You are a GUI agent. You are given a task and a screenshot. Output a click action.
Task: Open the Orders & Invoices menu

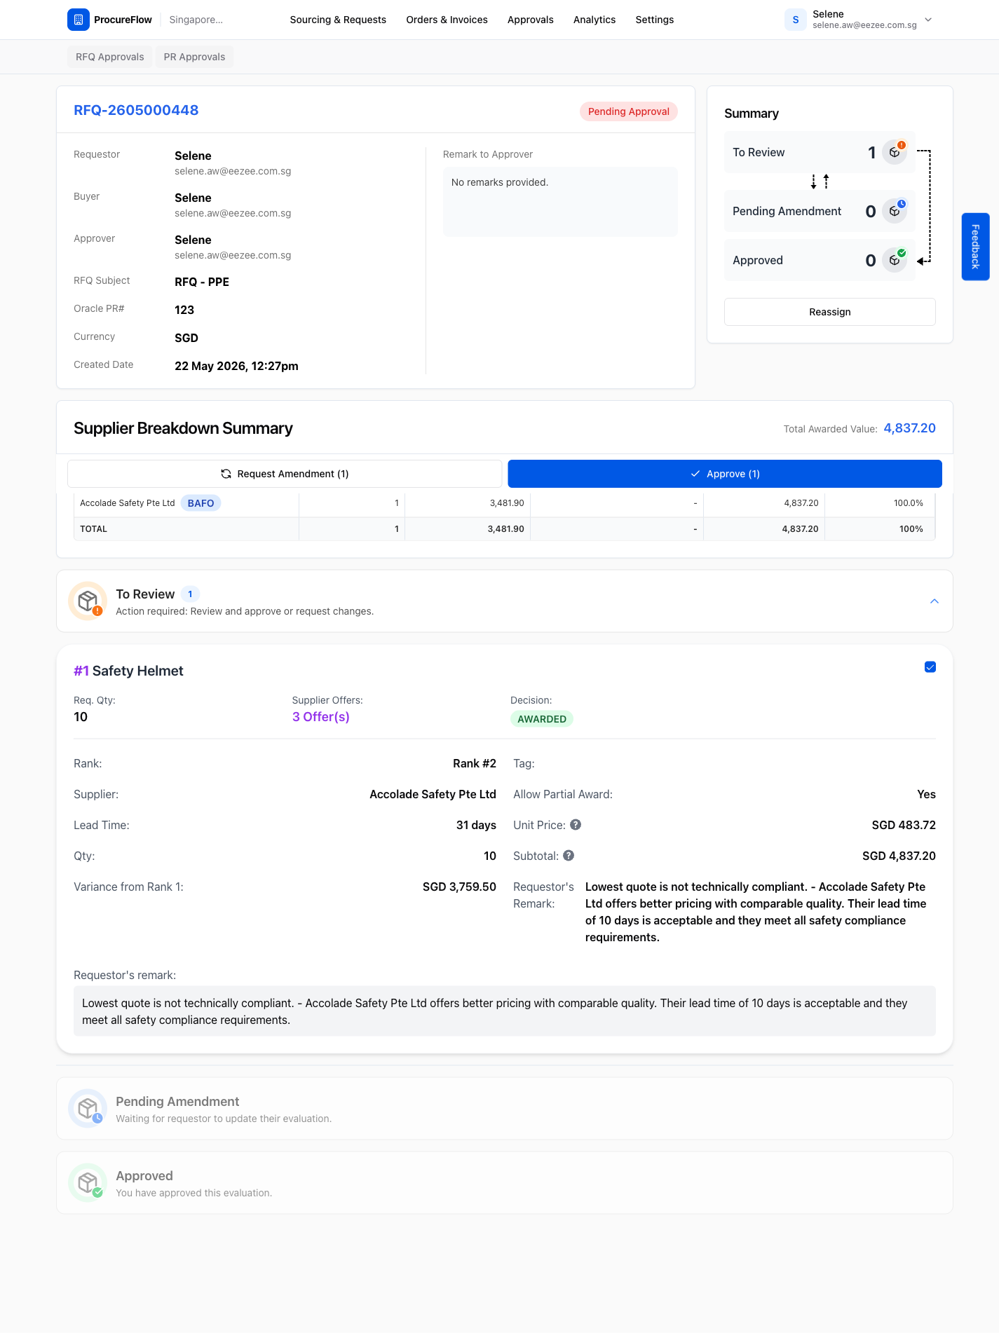click(x=447, y=20)
